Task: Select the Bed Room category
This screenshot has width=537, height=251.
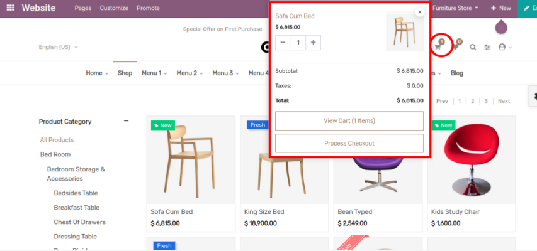Action: pyautogui.click(x=55, y=154)
